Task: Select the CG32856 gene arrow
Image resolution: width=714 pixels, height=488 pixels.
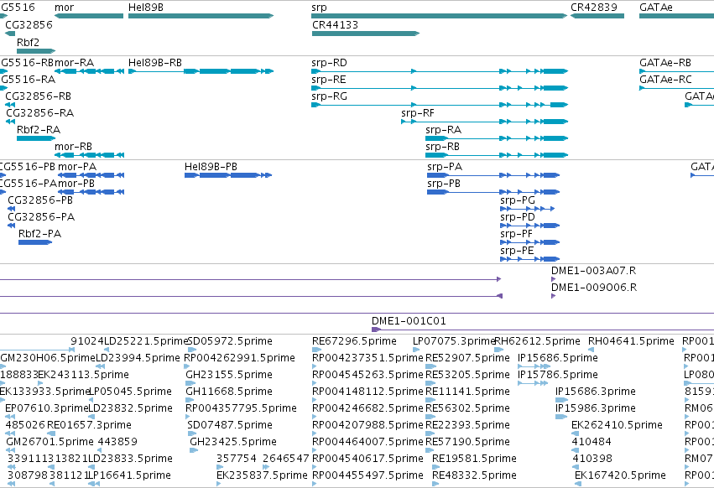Action: coord(10,34)
